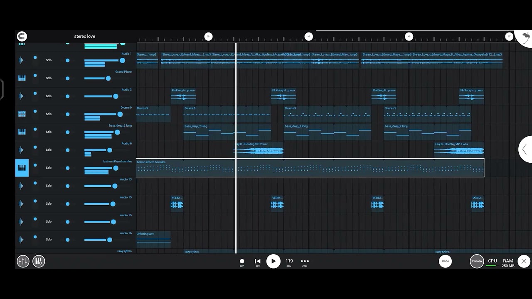Solo the Audio 16 track
532x299 pixels.
coord(49,240)
